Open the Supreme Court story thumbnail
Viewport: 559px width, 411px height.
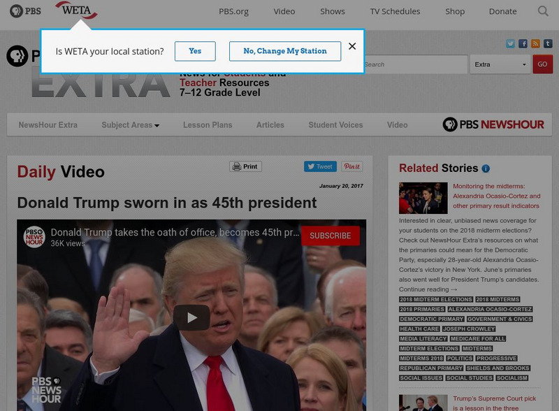click(423, 403)
